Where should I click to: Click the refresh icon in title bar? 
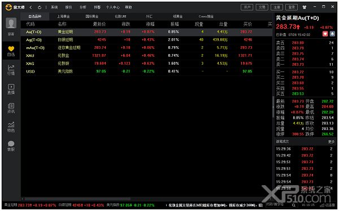tap(40, 7)
